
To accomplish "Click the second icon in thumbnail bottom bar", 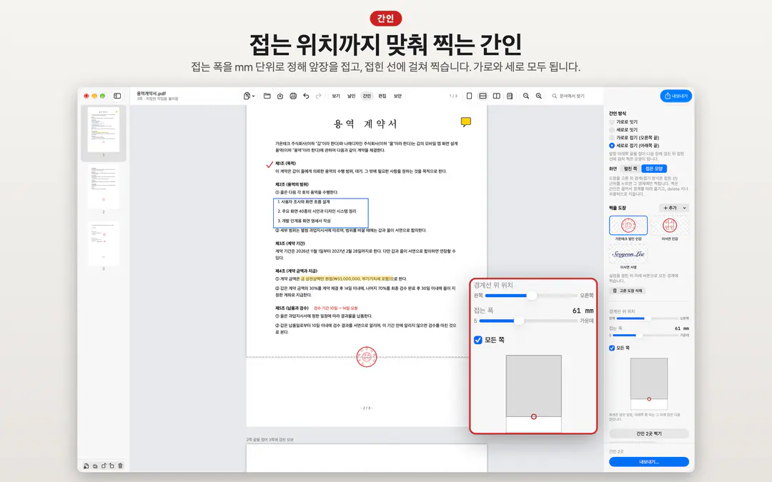I will tap(94, 466).
